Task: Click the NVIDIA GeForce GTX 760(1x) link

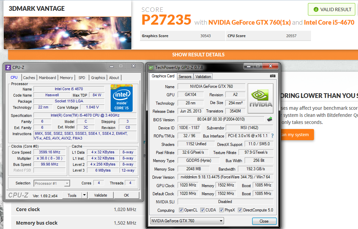Action: (249, 23)
